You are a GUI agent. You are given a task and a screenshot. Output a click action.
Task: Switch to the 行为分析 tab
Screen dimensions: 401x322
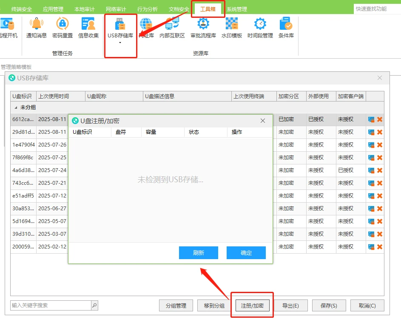point(147,9)
